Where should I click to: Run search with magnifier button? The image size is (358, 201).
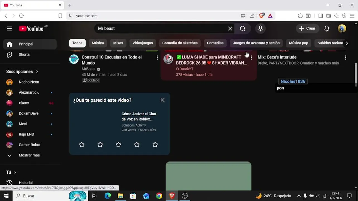(x=243, y=28)
